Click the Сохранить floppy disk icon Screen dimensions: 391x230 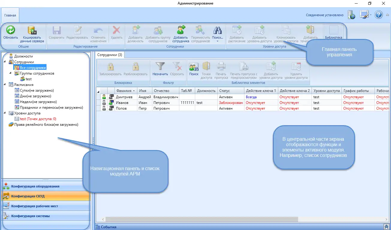pyautogui.click(x=57, y=30)
